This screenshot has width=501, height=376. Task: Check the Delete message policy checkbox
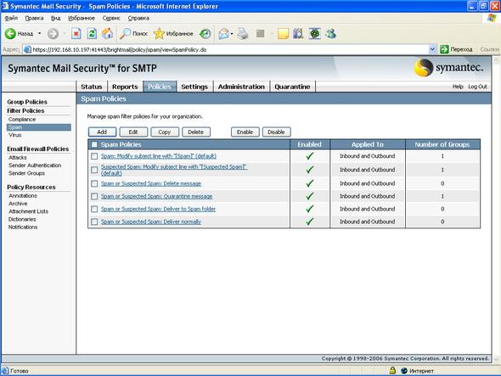[x=94, y=183]
